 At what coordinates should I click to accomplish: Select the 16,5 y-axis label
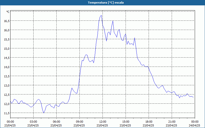7,21
